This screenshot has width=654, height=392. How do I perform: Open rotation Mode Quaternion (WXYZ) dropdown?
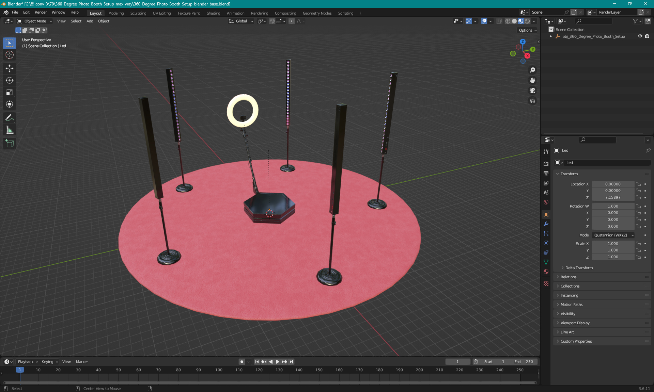(x=613, y=235)
